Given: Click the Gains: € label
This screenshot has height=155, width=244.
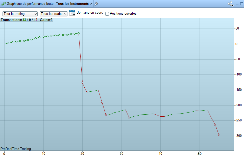Looking at the screenshot, I should point(46,20).
